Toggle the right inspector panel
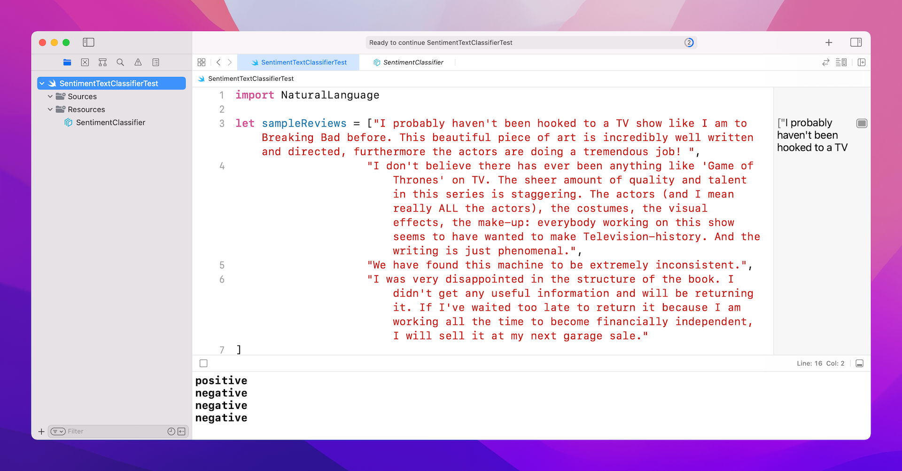The width and height of the screenshot is (902, 471). coord(856,42)
